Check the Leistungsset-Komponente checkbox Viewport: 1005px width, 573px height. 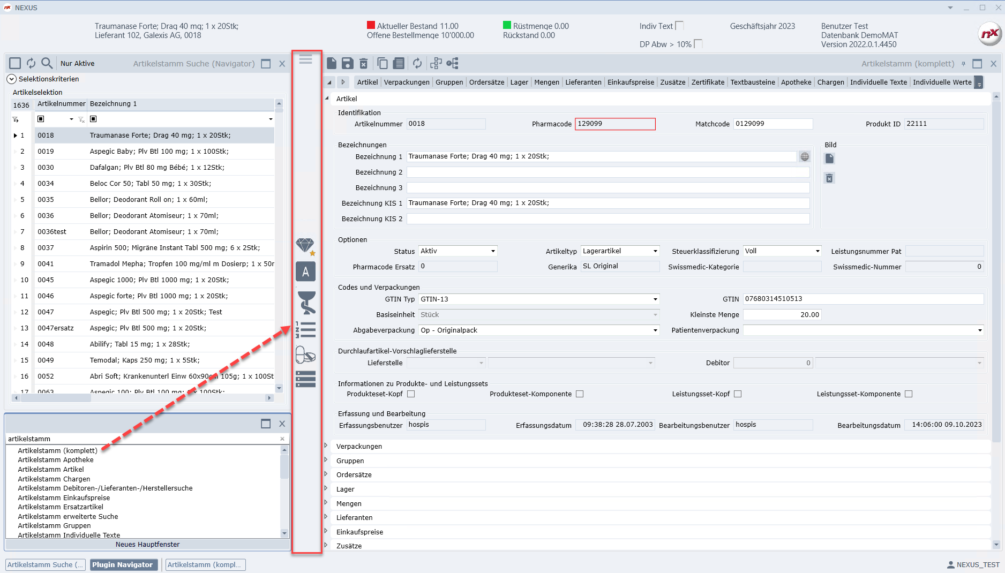[908, 394]
